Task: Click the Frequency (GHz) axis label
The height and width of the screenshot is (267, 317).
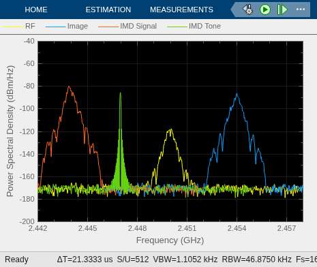Action: coord(170,240)
